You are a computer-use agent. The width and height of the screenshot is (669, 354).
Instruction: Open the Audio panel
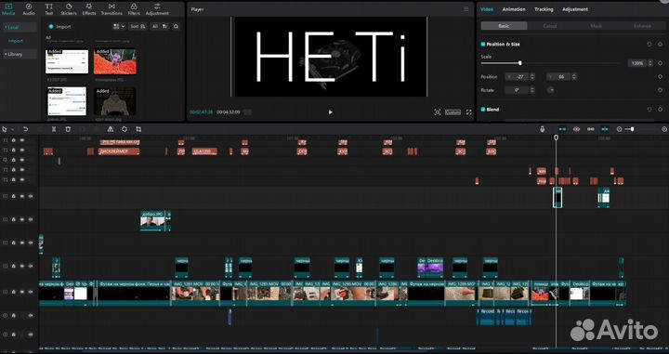click(29, 9)
